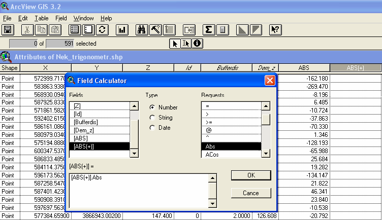Select the >= request entry
Image resolution: width=382 pixels, height=220 pixels.
tap(231, 122)
